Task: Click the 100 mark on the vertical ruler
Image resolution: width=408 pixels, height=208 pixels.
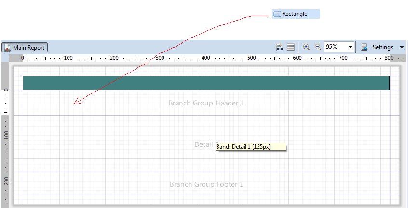Action: tap(6, 135)
